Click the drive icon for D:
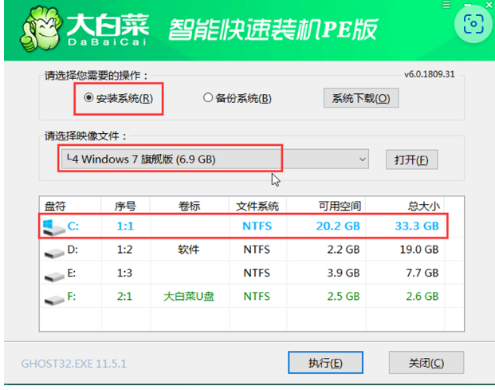 pos(54,250)
